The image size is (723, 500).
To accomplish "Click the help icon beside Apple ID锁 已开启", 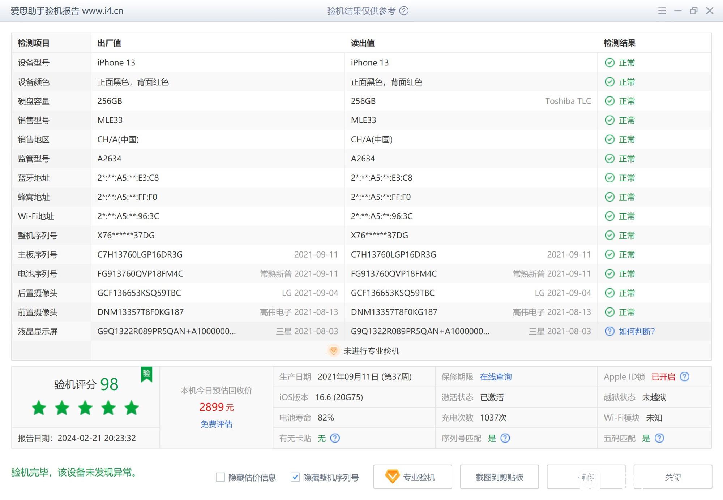I will tap(684, 376).
